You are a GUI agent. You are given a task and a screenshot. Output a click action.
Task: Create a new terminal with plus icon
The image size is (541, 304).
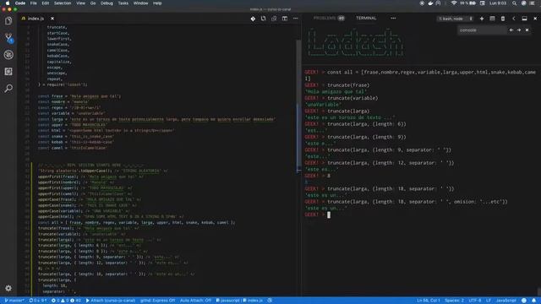point(482,19)
